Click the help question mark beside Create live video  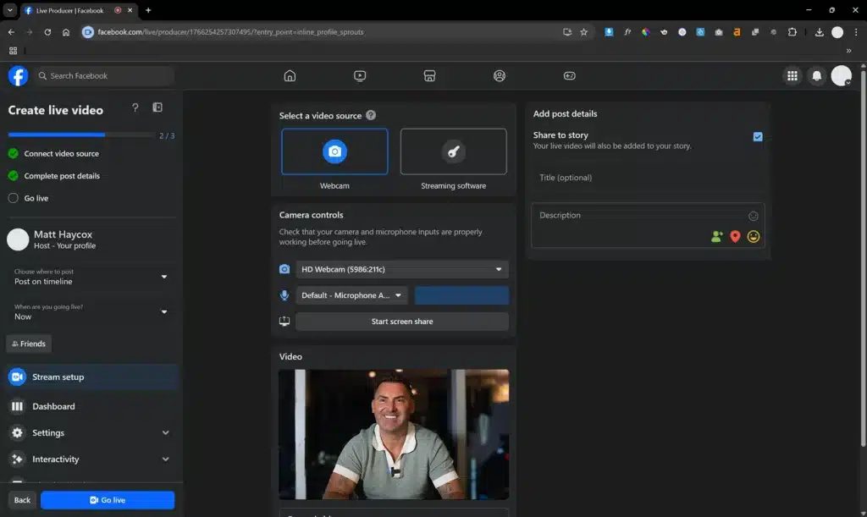pos(135,107)
